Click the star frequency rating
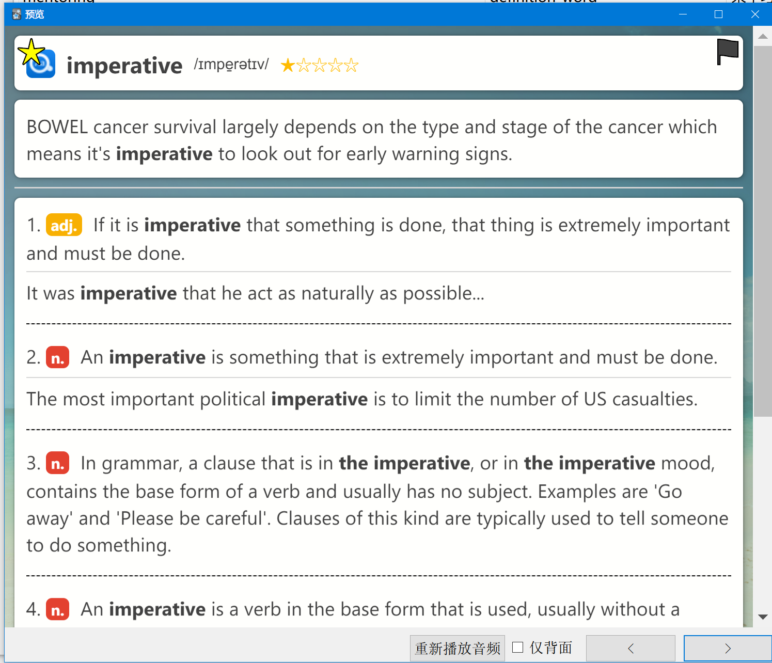The width and height of the screenshot is (772, 663). [x=319, y=65]
